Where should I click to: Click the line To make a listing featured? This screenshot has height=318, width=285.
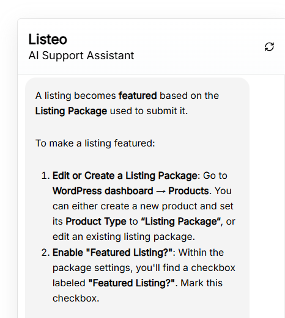[x=95, y=143]
